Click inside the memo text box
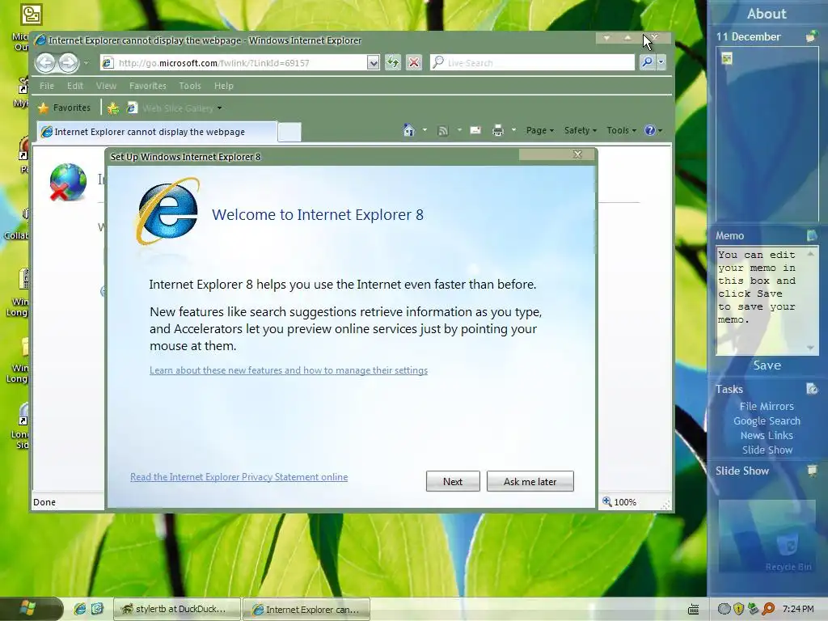 (x=761, y=300)
